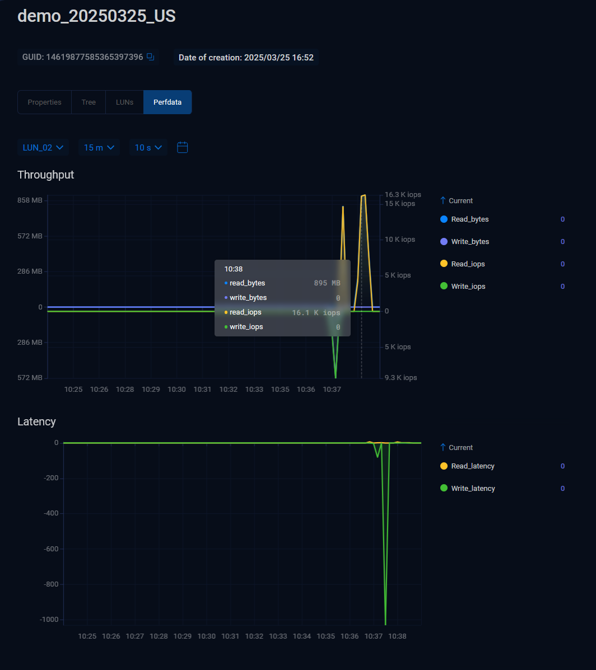Click the Current sort arrow in Latency legend
This screenshot has height=670, width=596.
443,447
